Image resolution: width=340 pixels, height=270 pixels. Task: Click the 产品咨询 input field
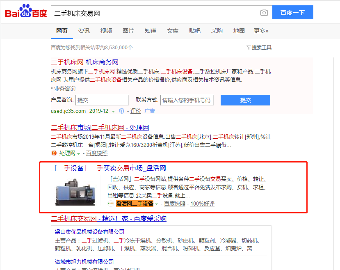102,100
